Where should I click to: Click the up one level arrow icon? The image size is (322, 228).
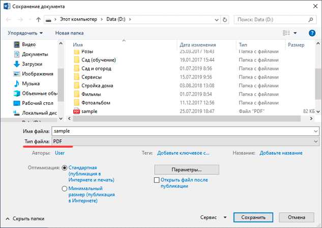[x=39, y=20]
